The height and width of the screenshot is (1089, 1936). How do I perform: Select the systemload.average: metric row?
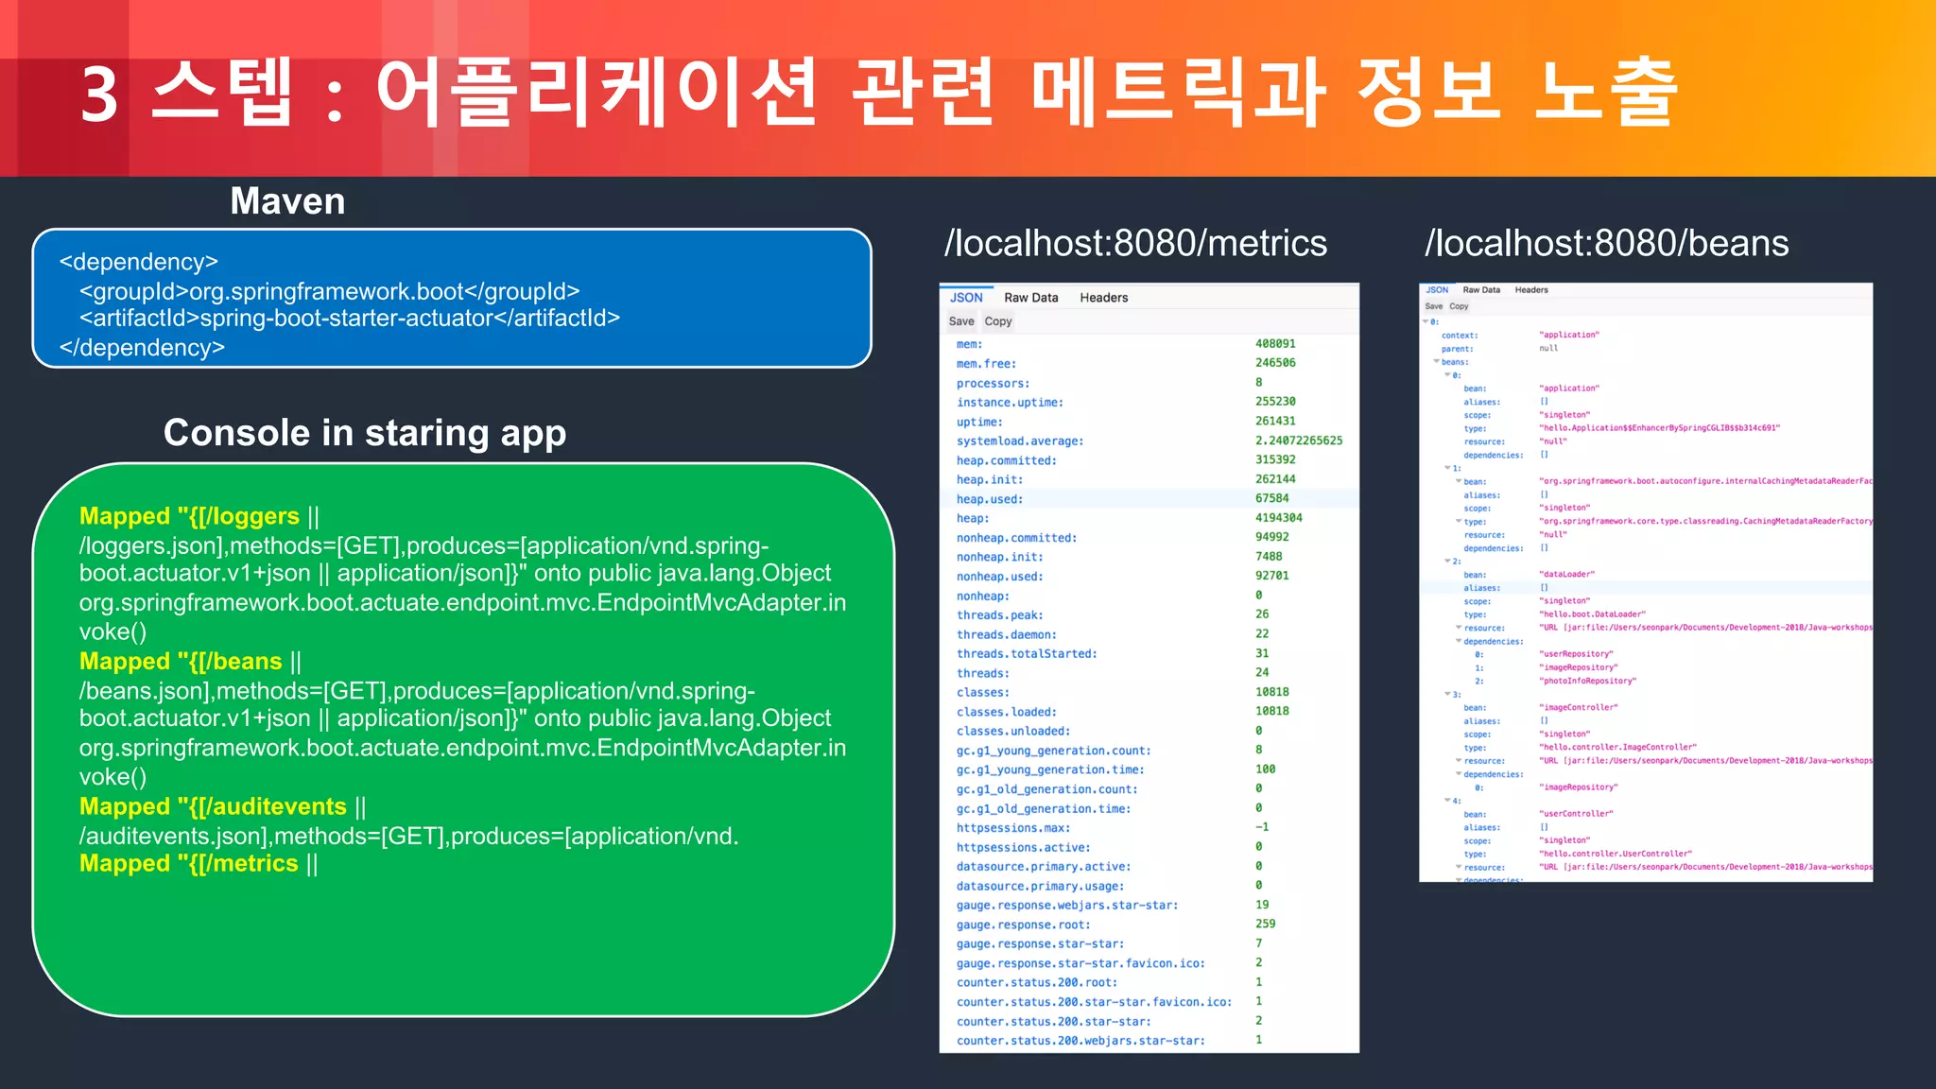[1149, 441]
